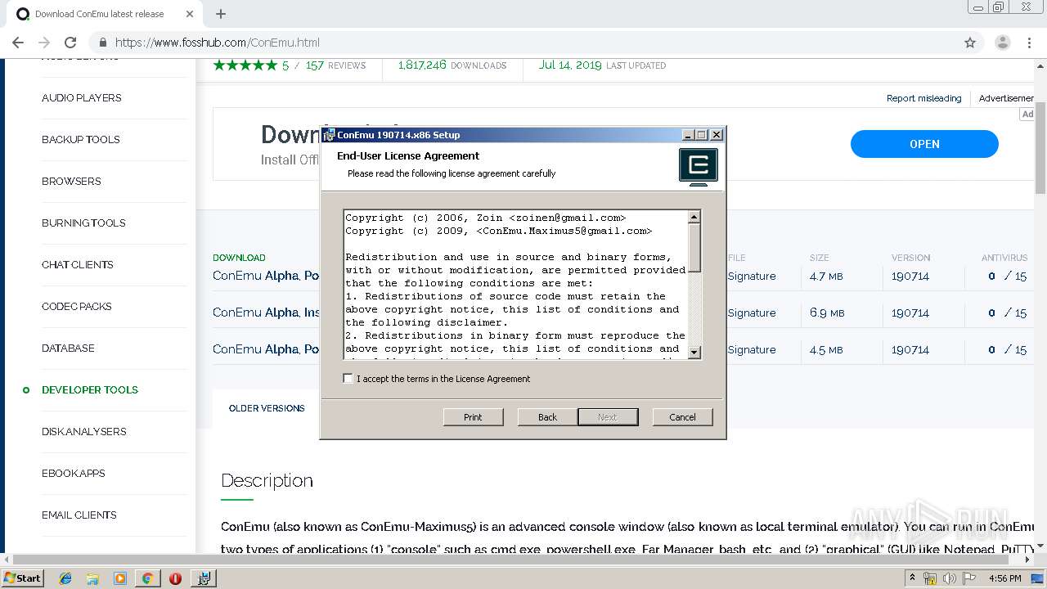Open the Chrome profile avatar menu

1003,43
